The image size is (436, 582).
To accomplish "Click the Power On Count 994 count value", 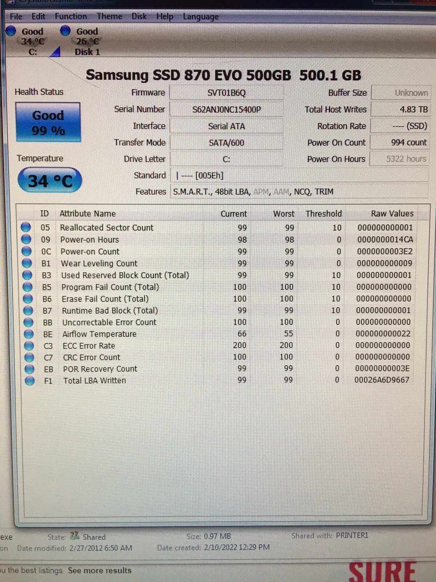I will click(x=400, y=142).
